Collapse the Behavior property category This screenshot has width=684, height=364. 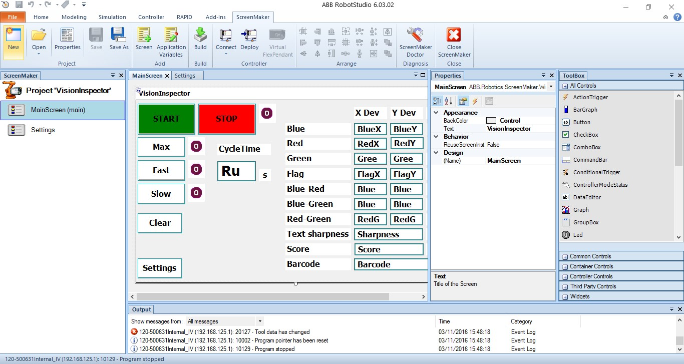436,137
